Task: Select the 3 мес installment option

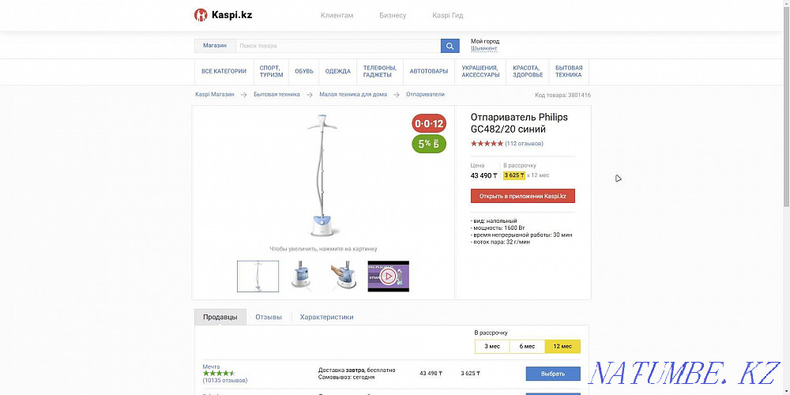Action: (492, 346)
